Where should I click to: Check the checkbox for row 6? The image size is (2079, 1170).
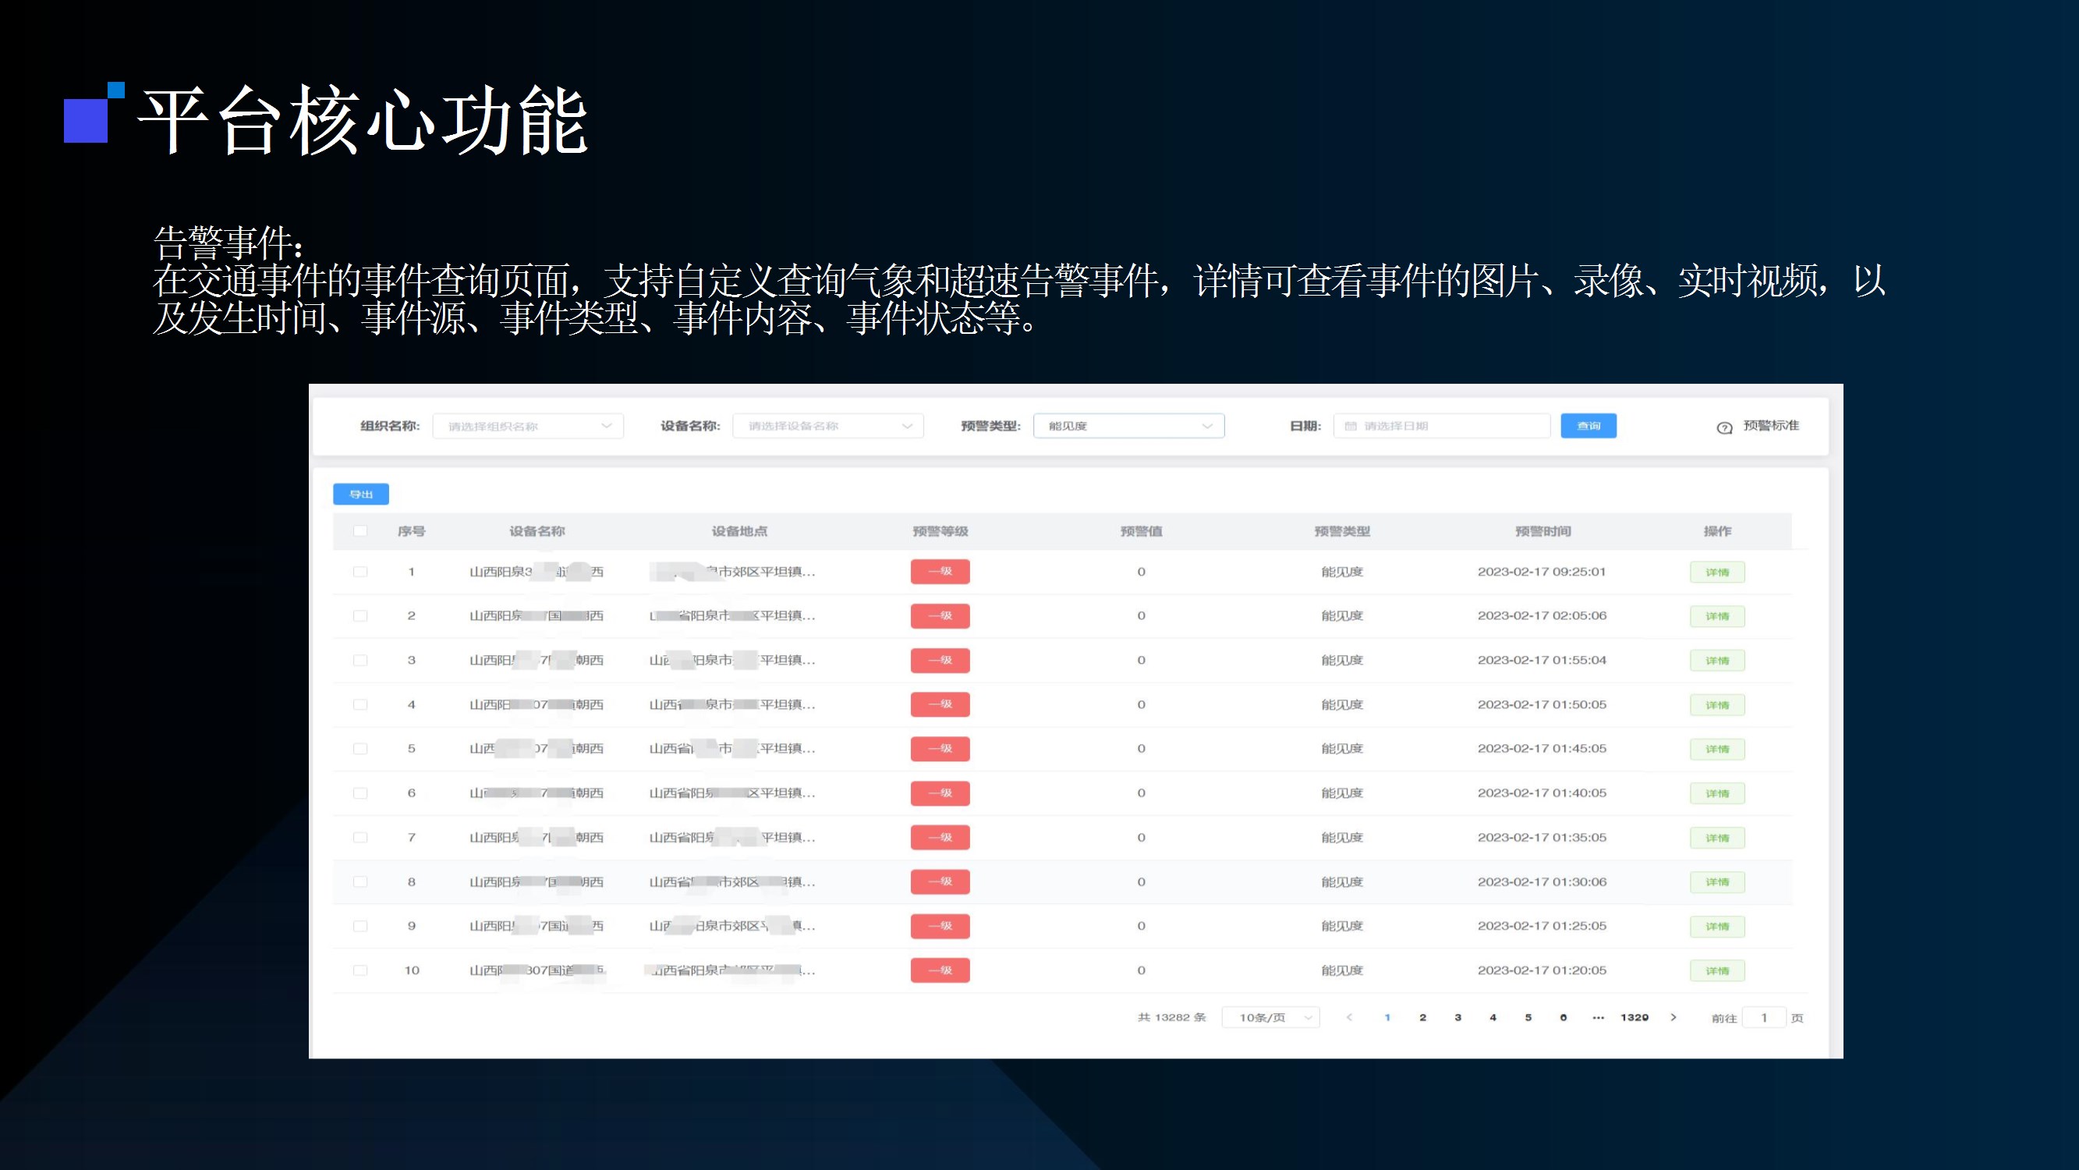click(x=360, y=793)
